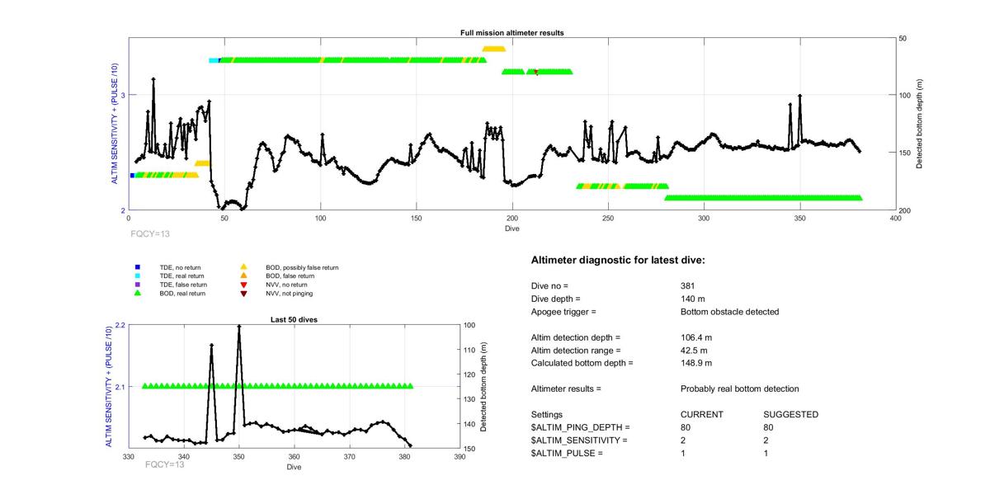Select the detection depth value '106.4 m'
Image resolution: width=990 pixels, height=504 pixels.
pos(696,337)
